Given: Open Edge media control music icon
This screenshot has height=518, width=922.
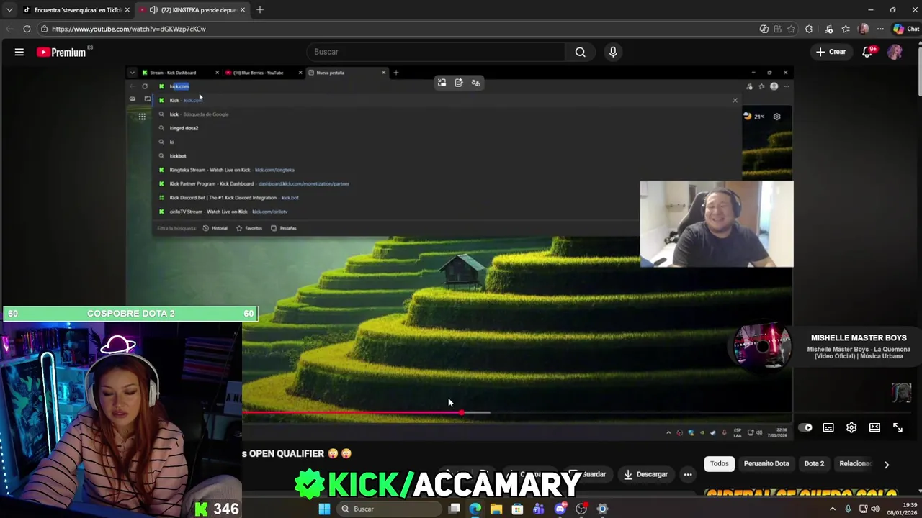Looking at the screenshot, I should [x=828, y=29].
